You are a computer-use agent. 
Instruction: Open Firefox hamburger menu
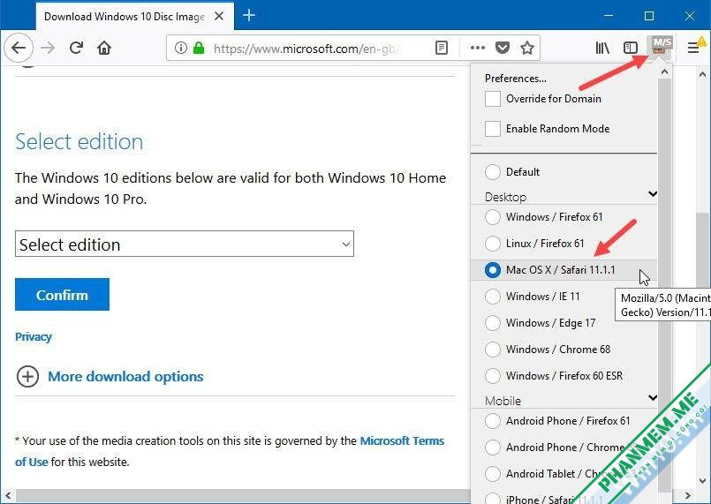(692, 48)
